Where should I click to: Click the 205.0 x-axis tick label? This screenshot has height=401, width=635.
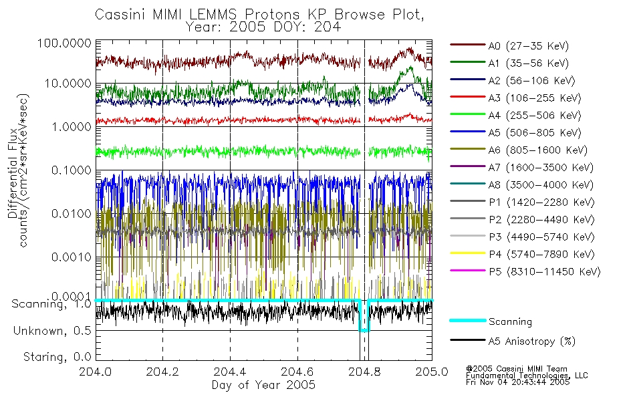tap(432, 372)
